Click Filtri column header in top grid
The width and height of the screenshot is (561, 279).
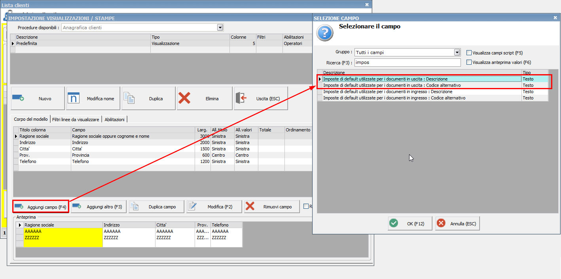click(269, 37)
